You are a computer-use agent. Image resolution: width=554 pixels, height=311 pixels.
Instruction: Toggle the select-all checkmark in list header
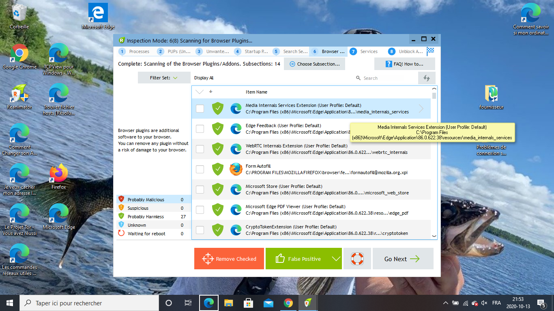(200, 92)
